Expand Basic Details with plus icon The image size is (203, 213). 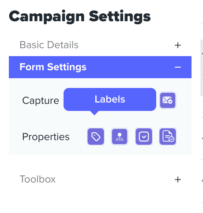(x=178, y=45)
